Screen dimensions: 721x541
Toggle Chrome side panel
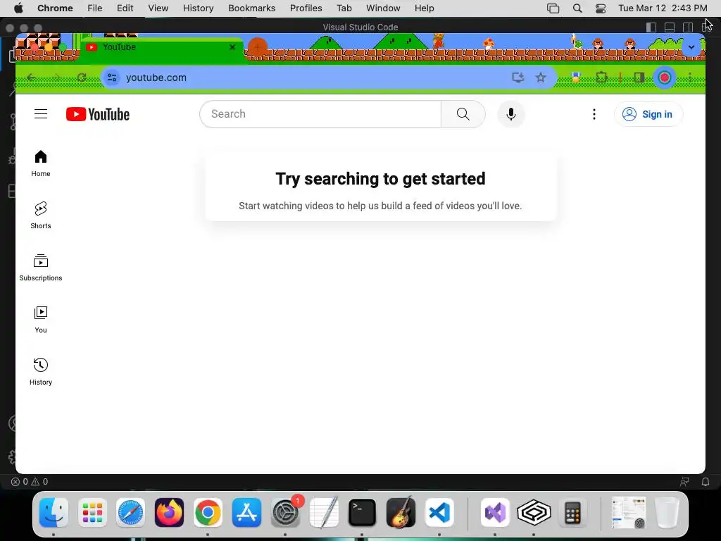(x=639, y=77)
